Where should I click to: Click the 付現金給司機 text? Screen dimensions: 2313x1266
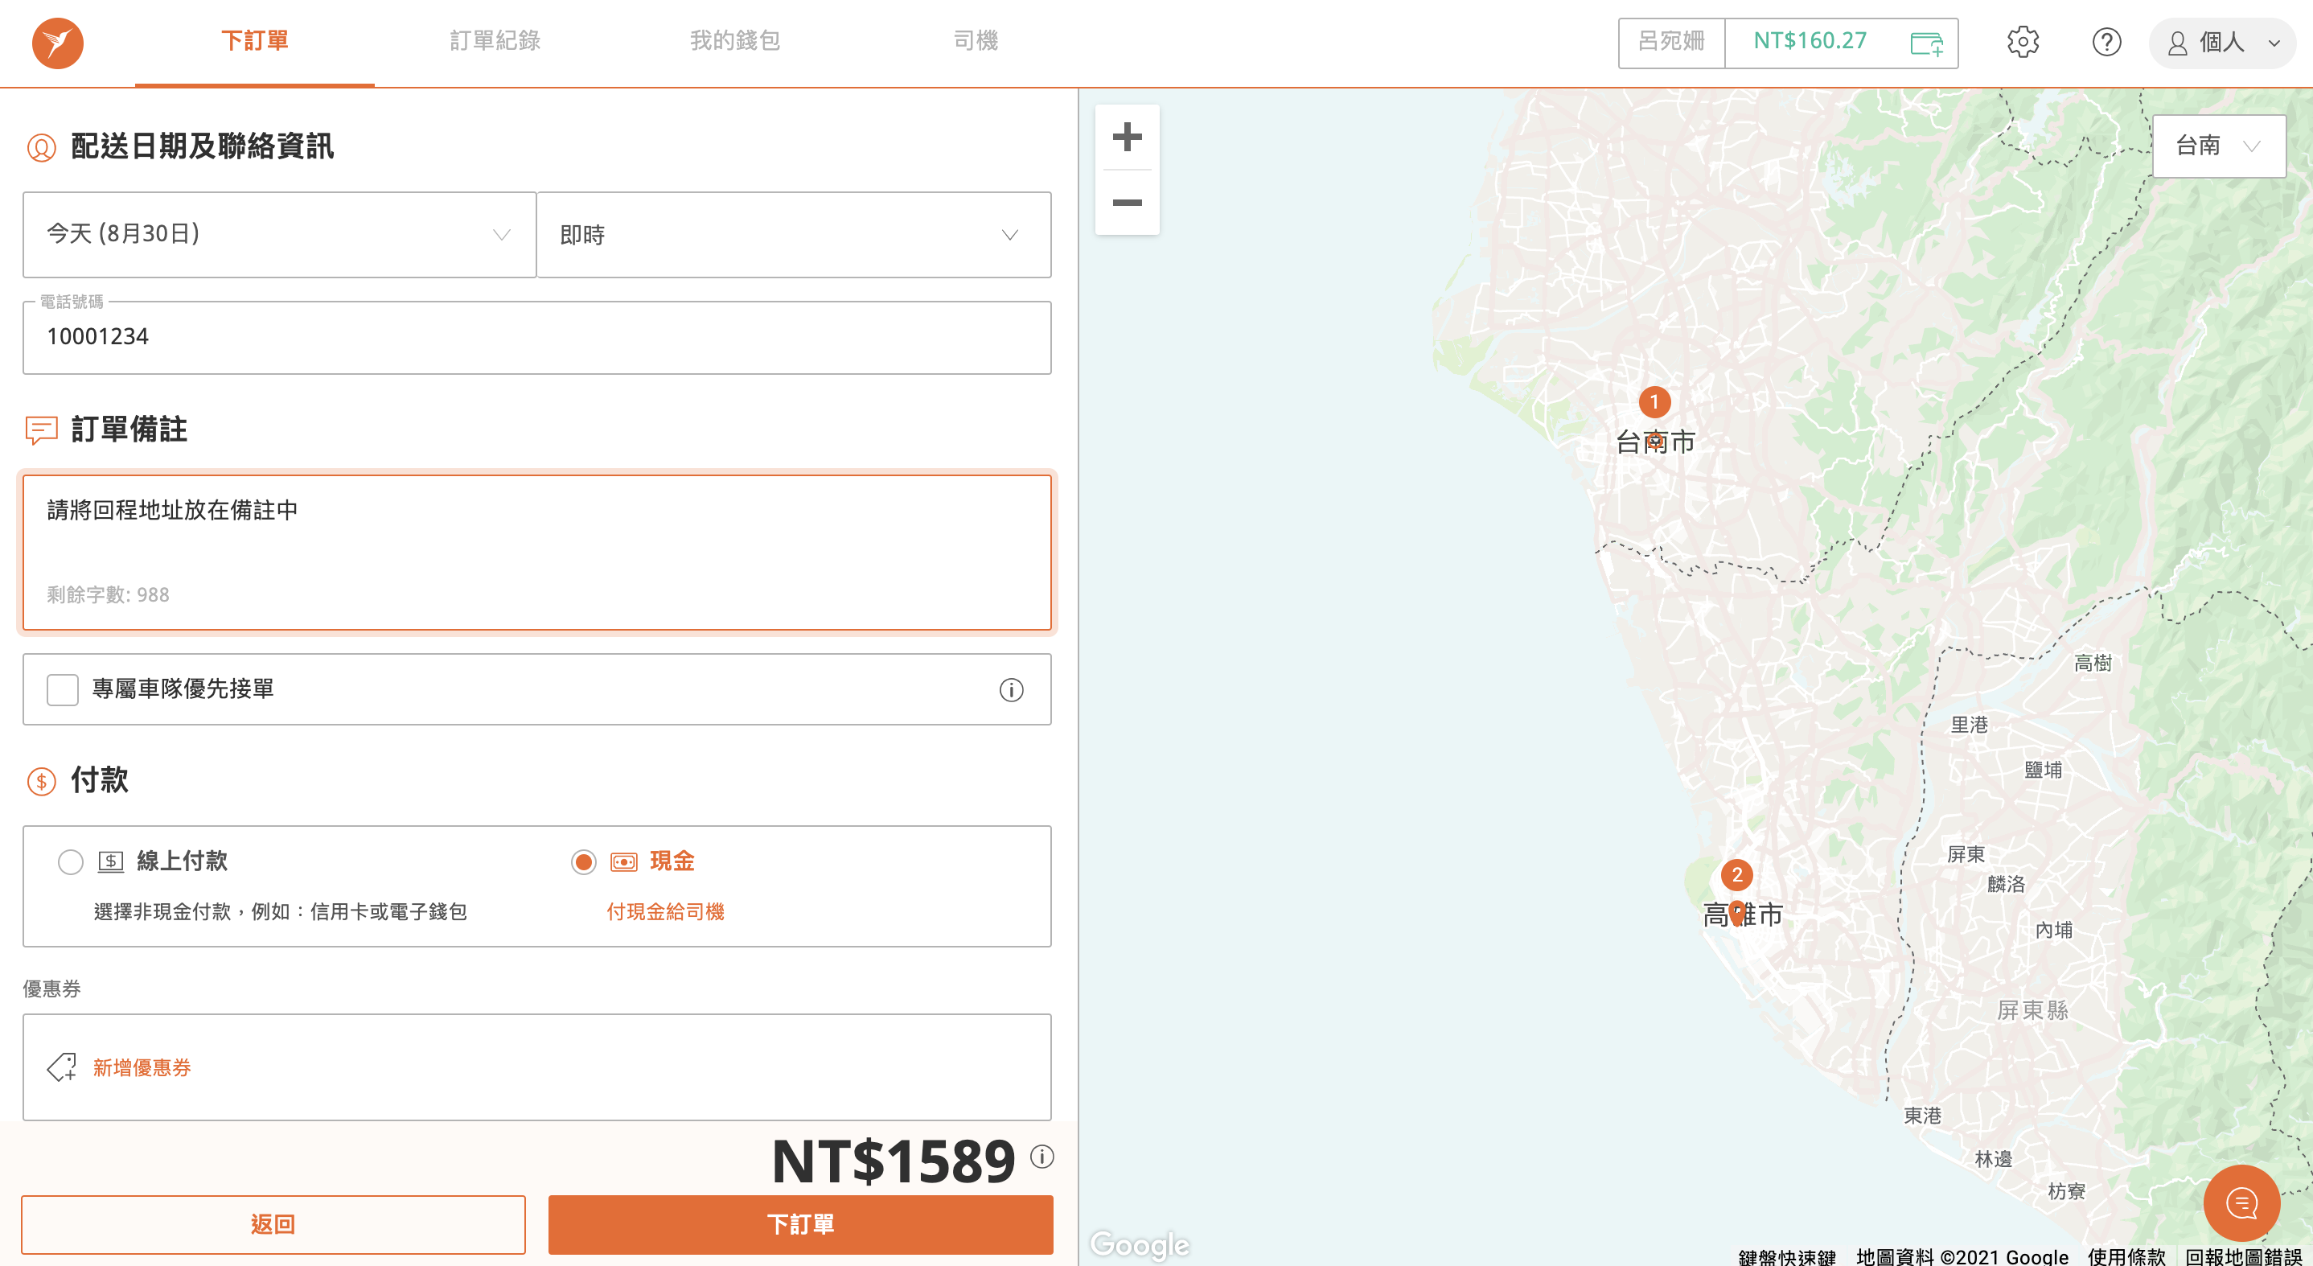point(665,911)
